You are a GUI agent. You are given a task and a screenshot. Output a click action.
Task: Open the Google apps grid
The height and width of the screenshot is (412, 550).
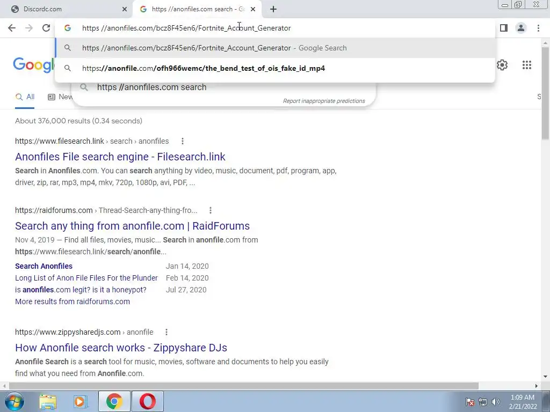point(526,65)
